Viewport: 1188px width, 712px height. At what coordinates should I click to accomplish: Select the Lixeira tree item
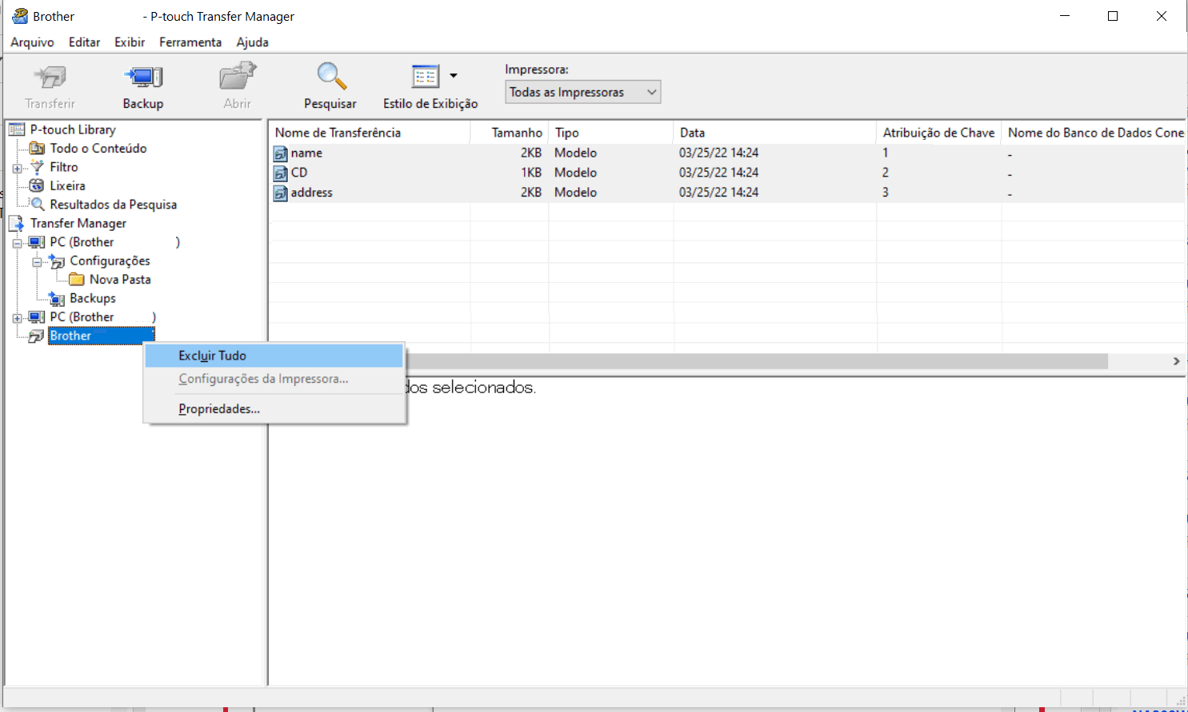coord(68,185)
